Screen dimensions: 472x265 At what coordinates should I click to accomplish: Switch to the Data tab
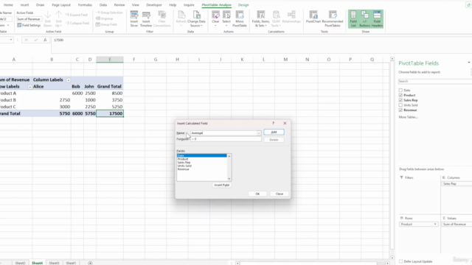click(103, 5)
